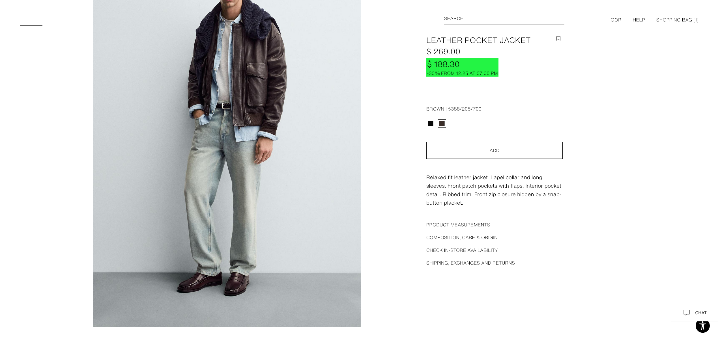Expand CHECK IN-STORE AVAILABILITY
718x344 pixels.
pos(462,250)
